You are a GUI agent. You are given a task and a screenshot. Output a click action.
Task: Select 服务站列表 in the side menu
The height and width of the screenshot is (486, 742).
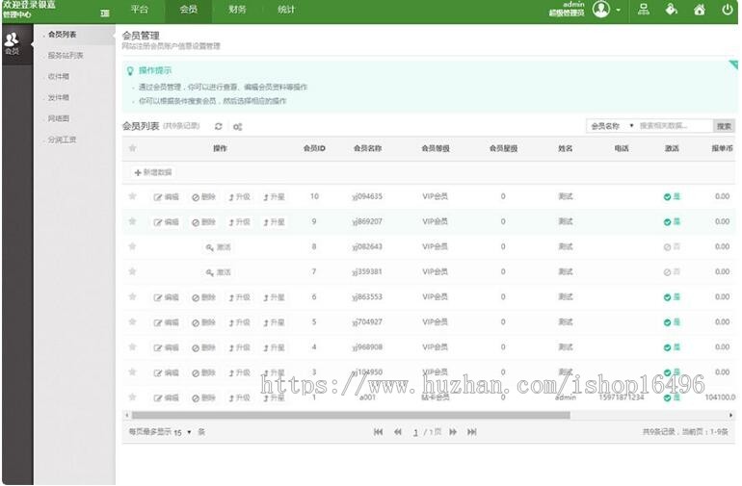[x=66, y=55]
